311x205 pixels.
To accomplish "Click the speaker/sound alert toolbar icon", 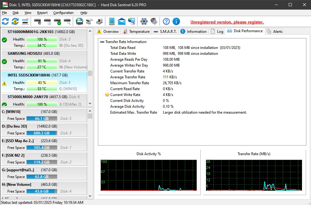I will pyautogui.click(x=154, y=21).
